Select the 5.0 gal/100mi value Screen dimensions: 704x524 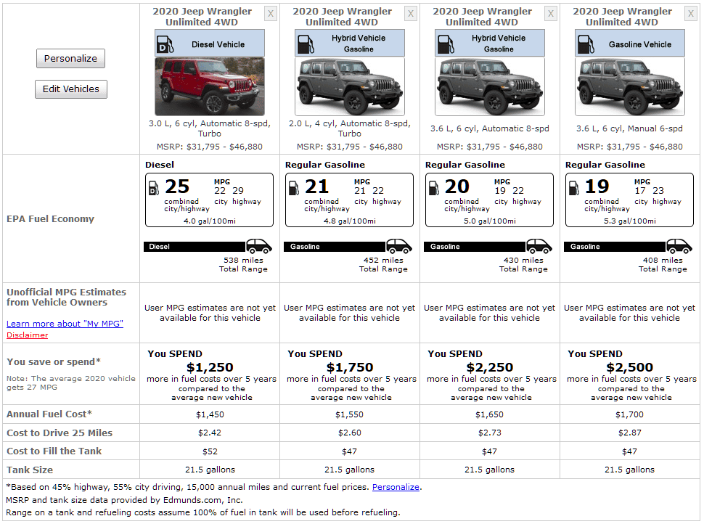pyautogui.click(x=489, y=221)
